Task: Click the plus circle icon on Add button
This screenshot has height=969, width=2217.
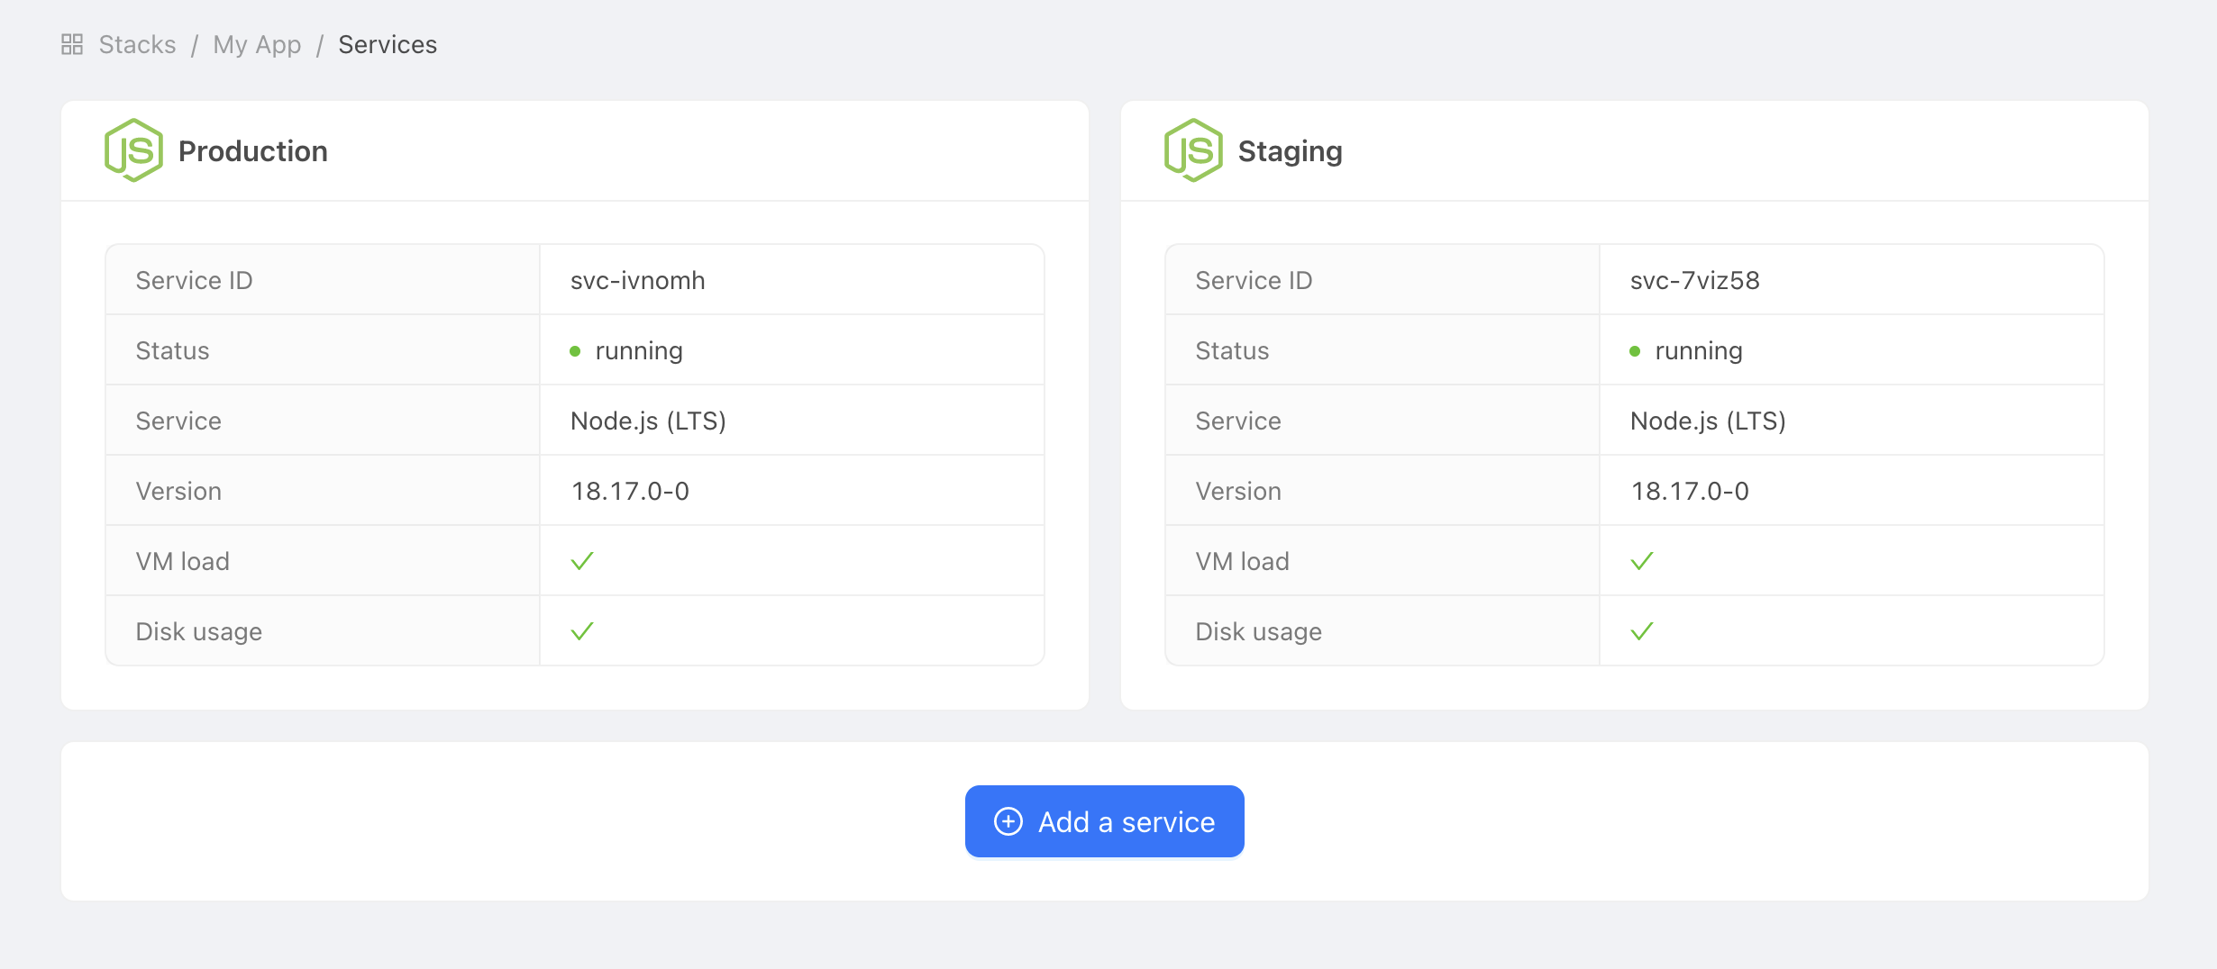Action: 1008,821
